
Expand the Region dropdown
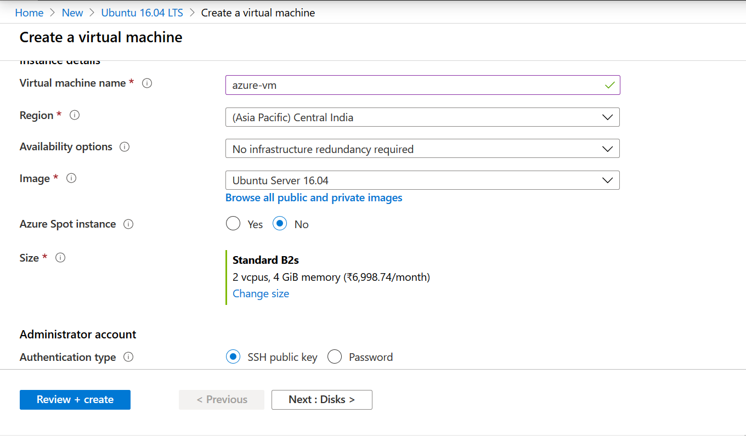pyautogui.click(x=422, y=117)
